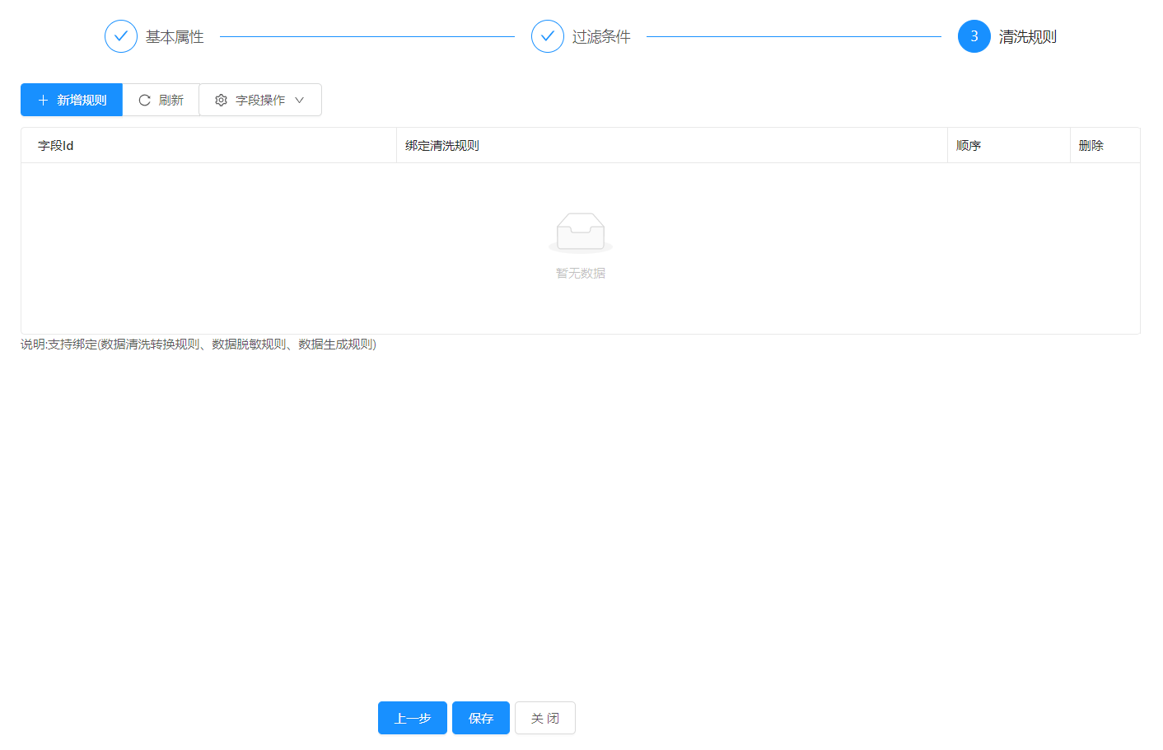
Task: Click the checkmark icon for 基本属性 step
Action: click(x=121, y=36)
